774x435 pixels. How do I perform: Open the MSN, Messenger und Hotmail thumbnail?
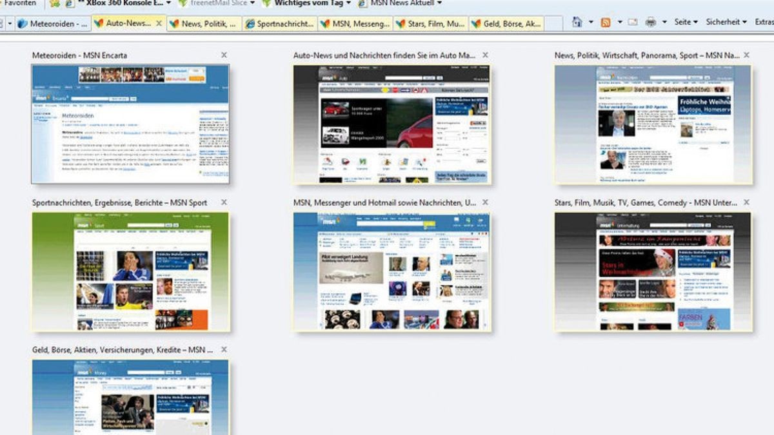pos(392,271)
